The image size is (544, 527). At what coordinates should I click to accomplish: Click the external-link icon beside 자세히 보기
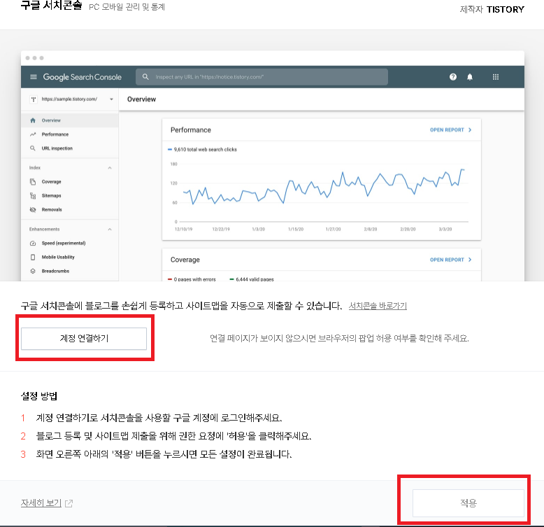pos(69,503)
